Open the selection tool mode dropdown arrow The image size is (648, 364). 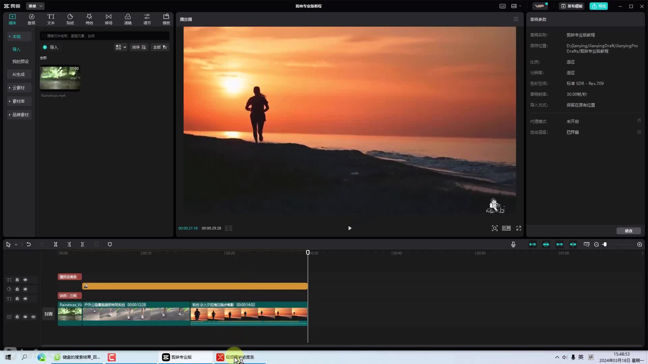pyautogui.click(x=16, y=245)
